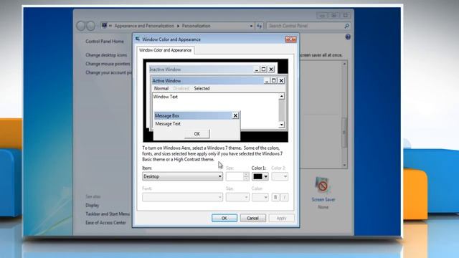Open Ease of Access Center link
The width and height of the screenshot is (459, 258).
tap(105, 223)
